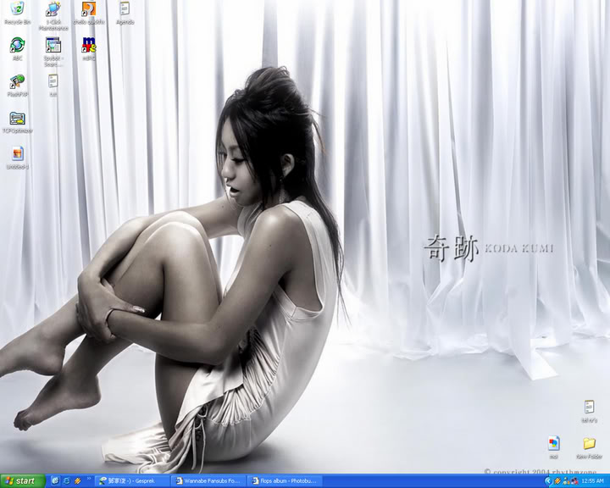Screen dimensions: 610x488
Task: Open the Spybot Search & Destroy shortcut
Action: coord(53,52)
